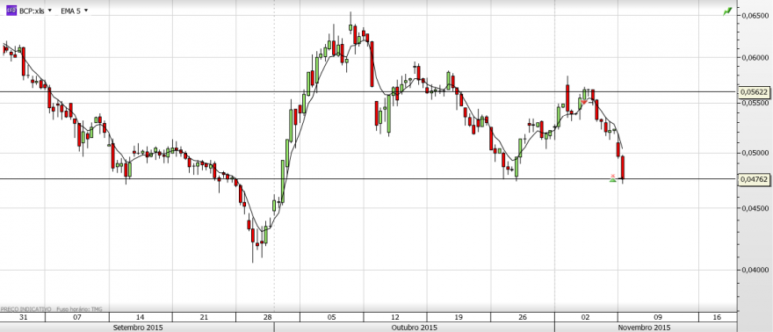Click the Setembro 2015 month label
Screen dimensions: 773x332
(138, 327)
